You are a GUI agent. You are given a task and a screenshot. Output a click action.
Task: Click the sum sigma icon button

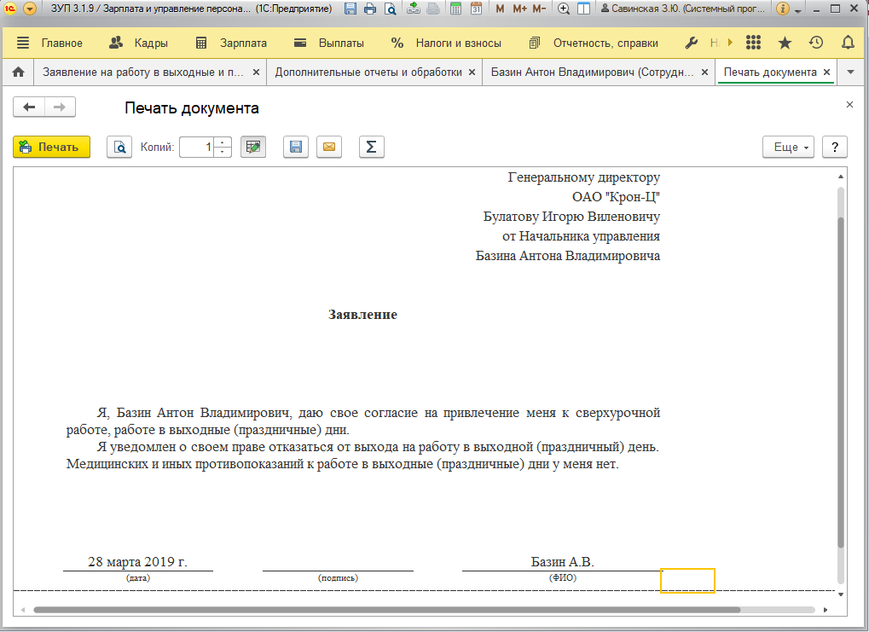pyautogui.click(x=371, y=147)
